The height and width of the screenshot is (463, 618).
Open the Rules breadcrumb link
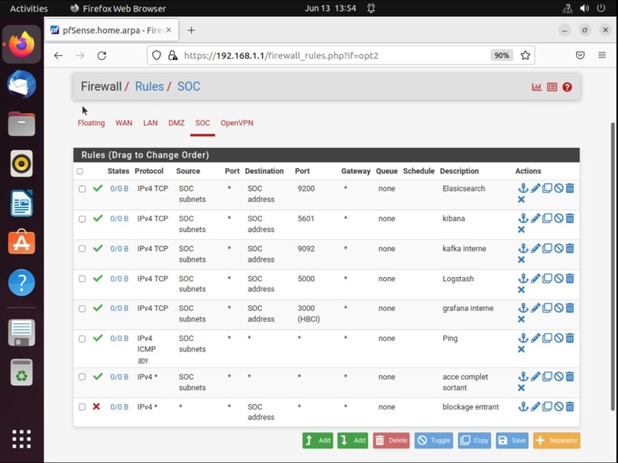[150, 86]
